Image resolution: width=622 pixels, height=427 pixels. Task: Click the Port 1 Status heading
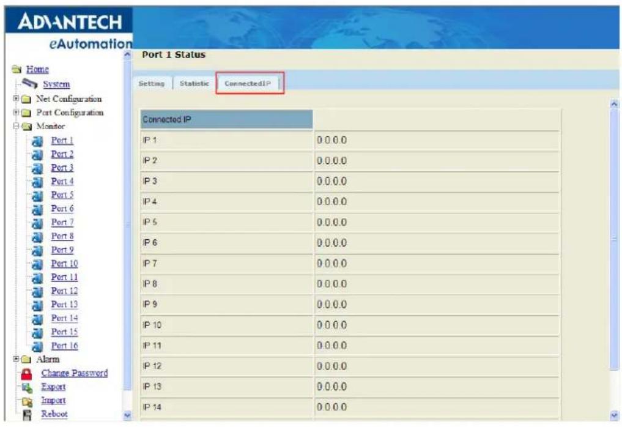point(174,55)
